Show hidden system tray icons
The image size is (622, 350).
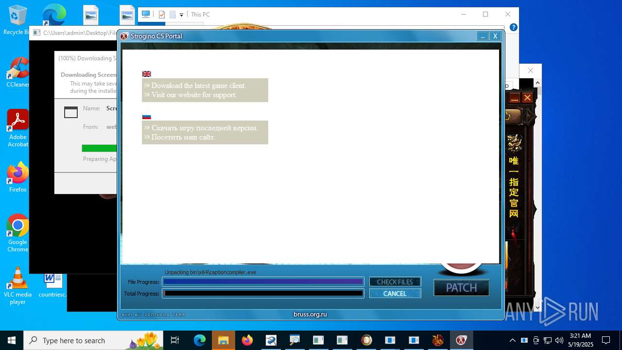click(512, 340)
